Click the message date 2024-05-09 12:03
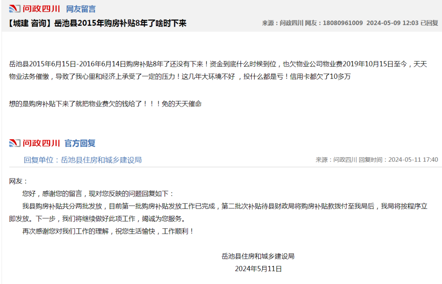 (393, 24)
